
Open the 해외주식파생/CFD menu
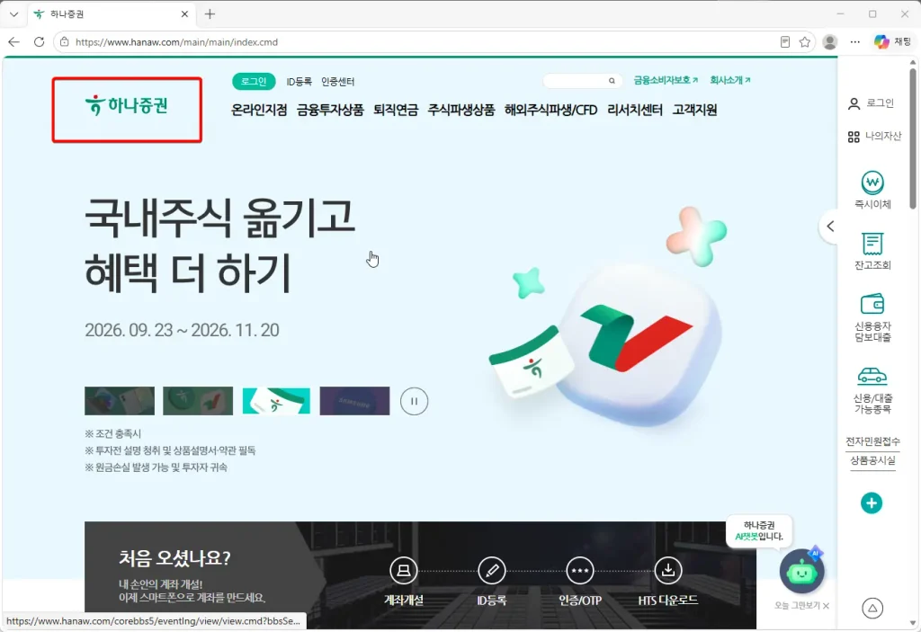551,110
